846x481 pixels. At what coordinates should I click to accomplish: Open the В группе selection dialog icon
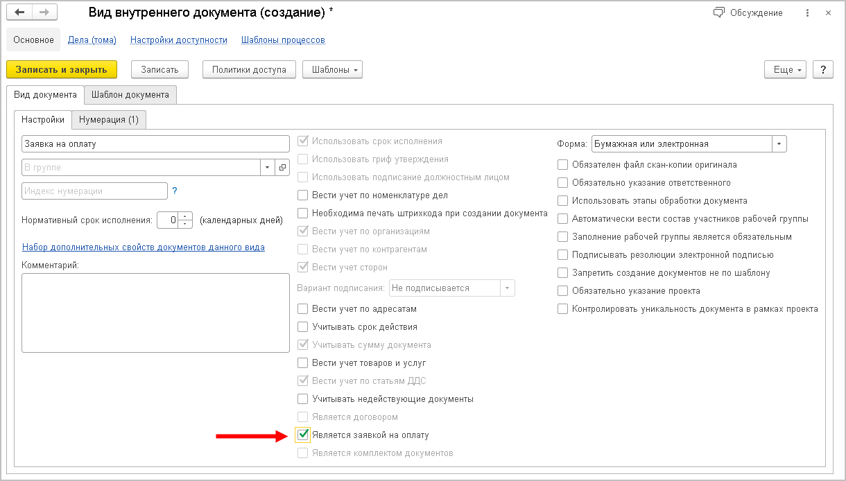tap(282, 168)
